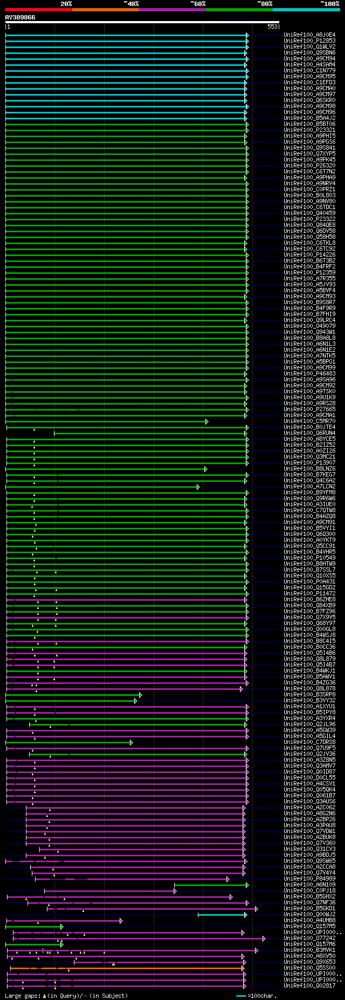345x1000 pixels.
Task: Click the UniRef100_Q5SS00 hit label
Action: 309,968
